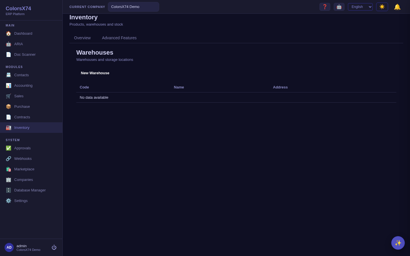Click the Webhooks link icon
This screenshot has height=256, width=410.
click(9, 159)
